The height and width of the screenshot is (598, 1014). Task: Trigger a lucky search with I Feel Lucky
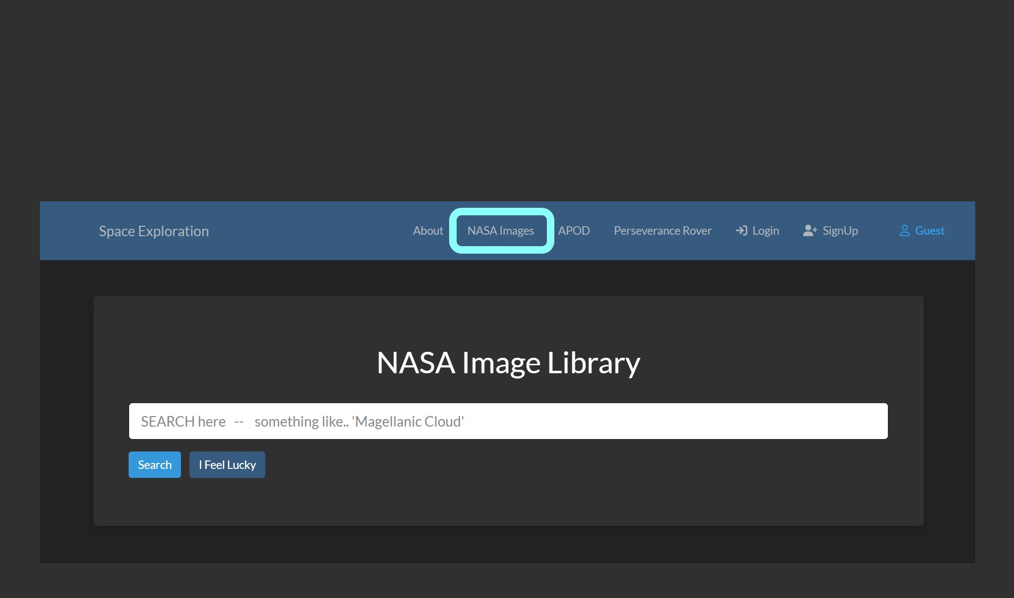coord(227,464)
